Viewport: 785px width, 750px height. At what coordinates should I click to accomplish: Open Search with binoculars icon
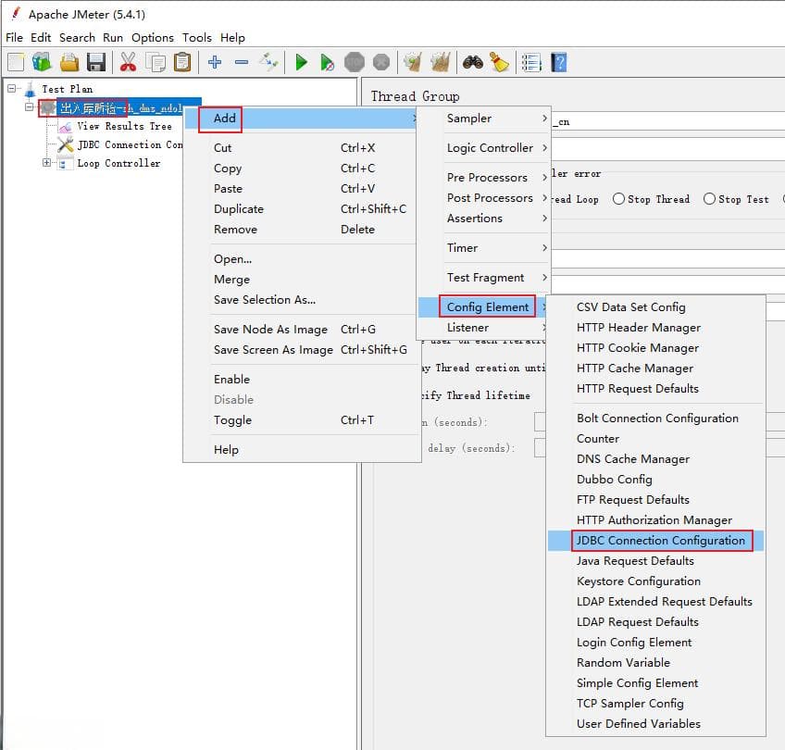pos(473,63)
